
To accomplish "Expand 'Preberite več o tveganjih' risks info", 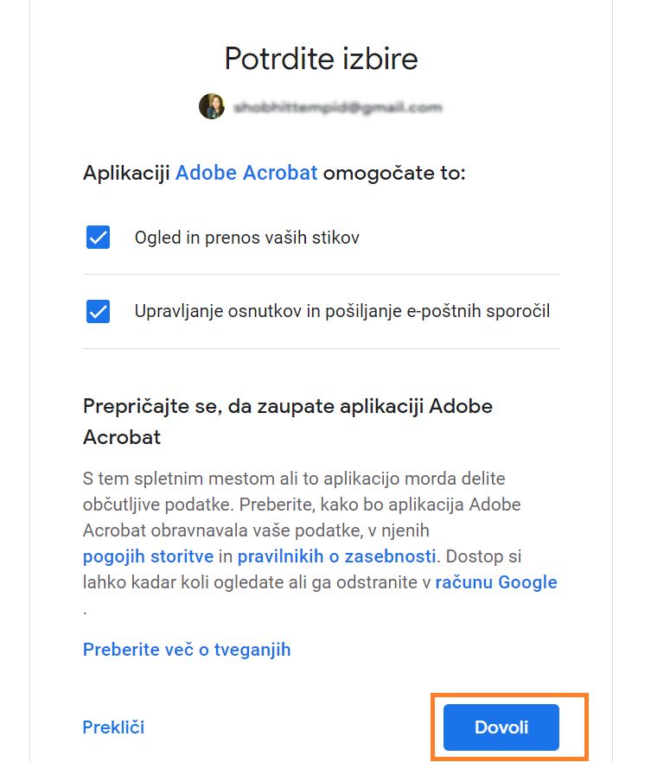I will [x=188, y=650].
